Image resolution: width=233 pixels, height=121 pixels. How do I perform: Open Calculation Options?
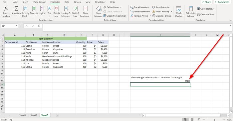pos(191,12)
